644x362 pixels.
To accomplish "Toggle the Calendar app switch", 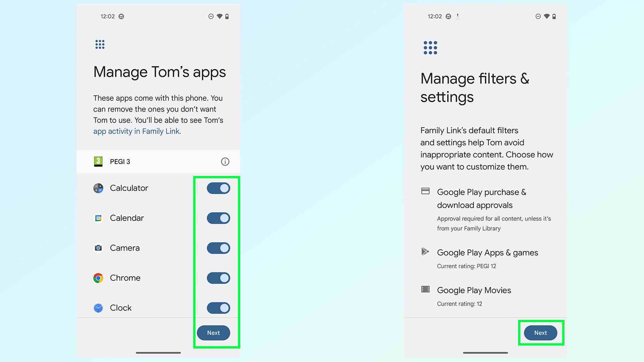I will click(x=218, y=218).
